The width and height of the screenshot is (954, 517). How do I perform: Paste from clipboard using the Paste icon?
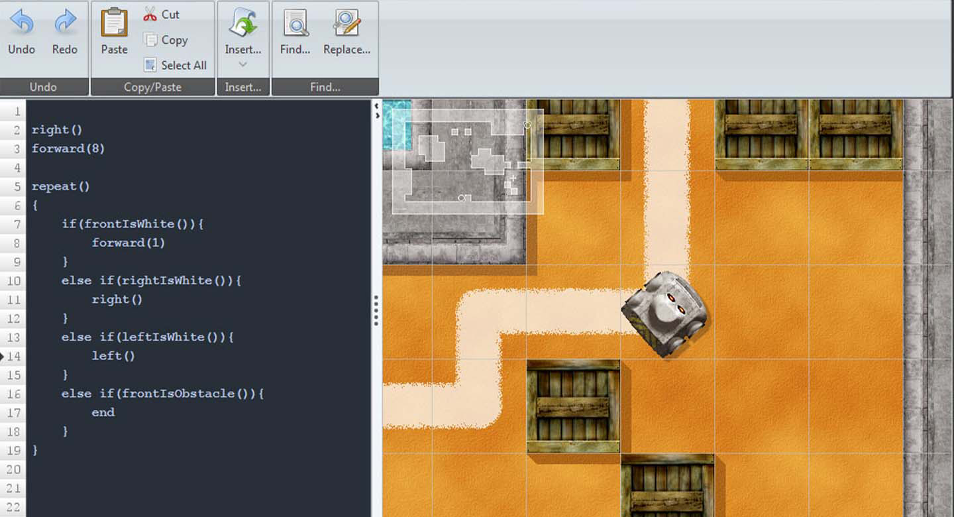pos(114,23)
